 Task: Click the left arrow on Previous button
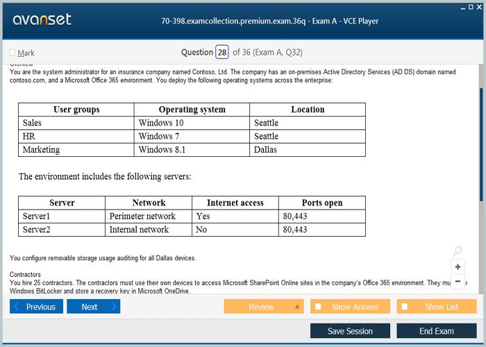[17, 307]
